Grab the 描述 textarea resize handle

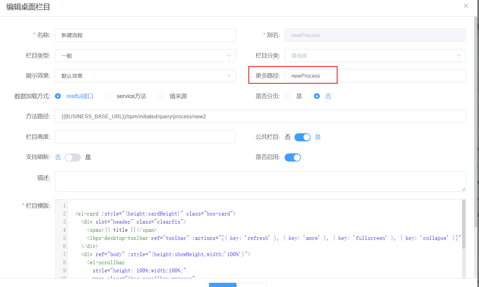(463, 189)
